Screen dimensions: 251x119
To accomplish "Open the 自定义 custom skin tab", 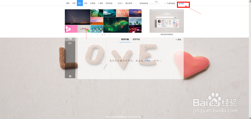I will pos(120,3).
